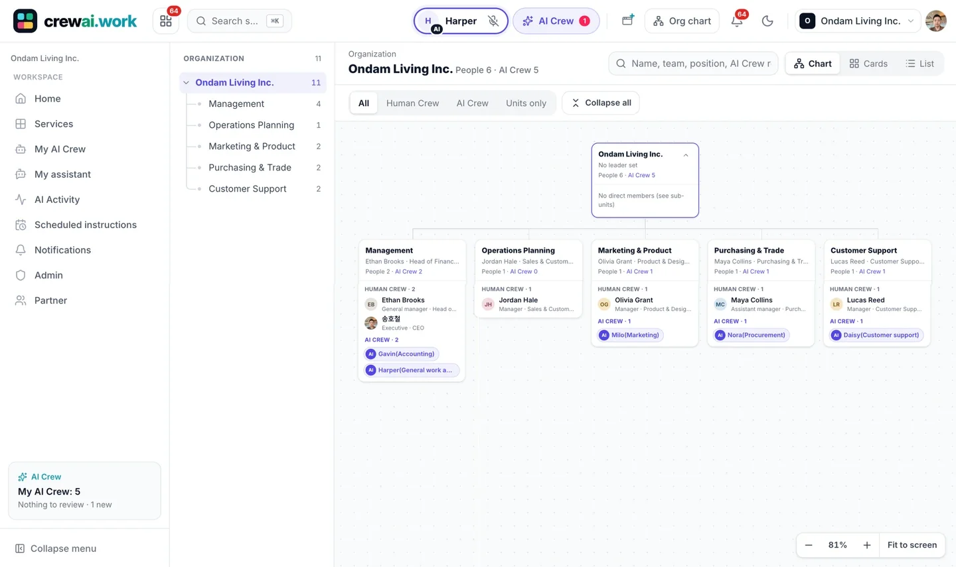The width and height of the screenshot is (956, 567).
Task: Switch to List view
Action: point(919,64)
